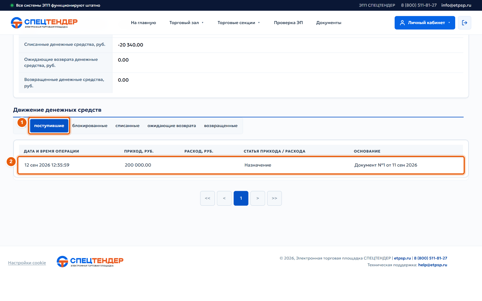
Task: Open Настройки cookie link
Action: 27,263
